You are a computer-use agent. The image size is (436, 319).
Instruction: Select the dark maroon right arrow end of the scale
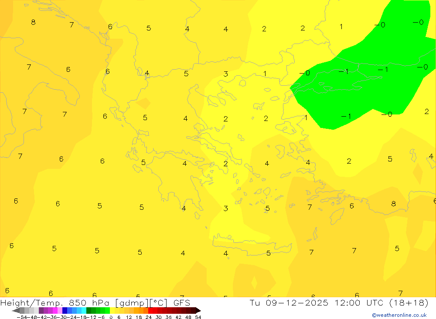tap(198, 311)
